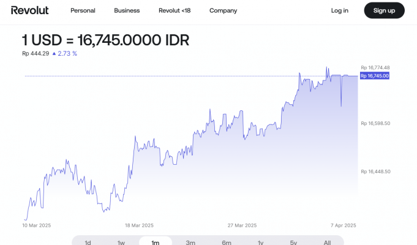417x245 pixels.
Task: Click the 2.73 % change value
Action: (x=67, y=54)
